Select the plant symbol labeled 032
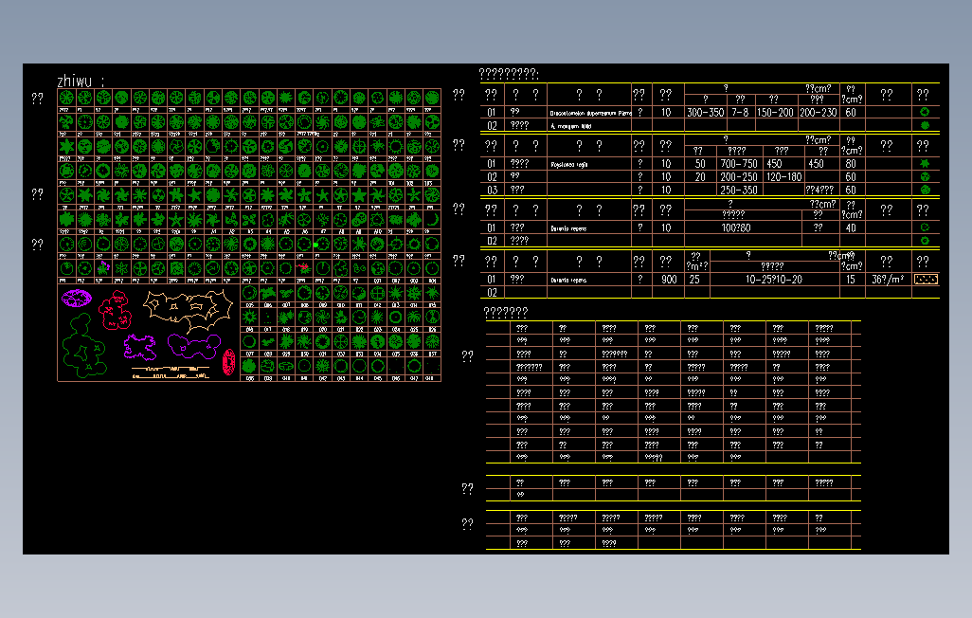The width and height of the screenshot is (972, 618). (x=341, y=342)
